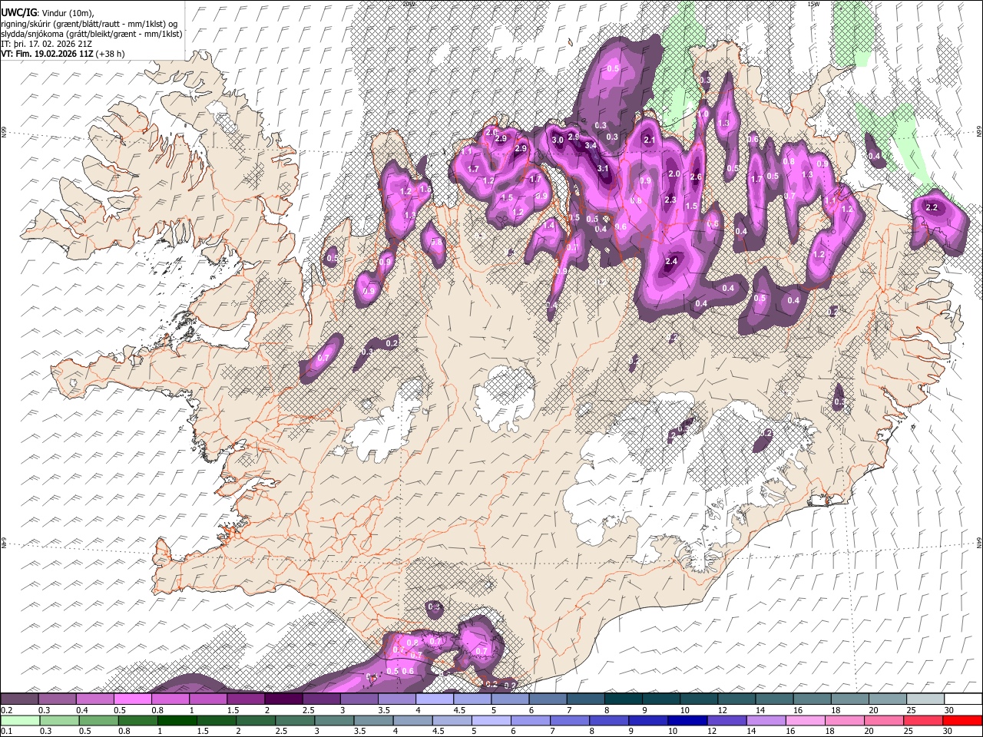Pick the pale green lower-row swatch between 0.1 and 0.3

pos(20,720)
